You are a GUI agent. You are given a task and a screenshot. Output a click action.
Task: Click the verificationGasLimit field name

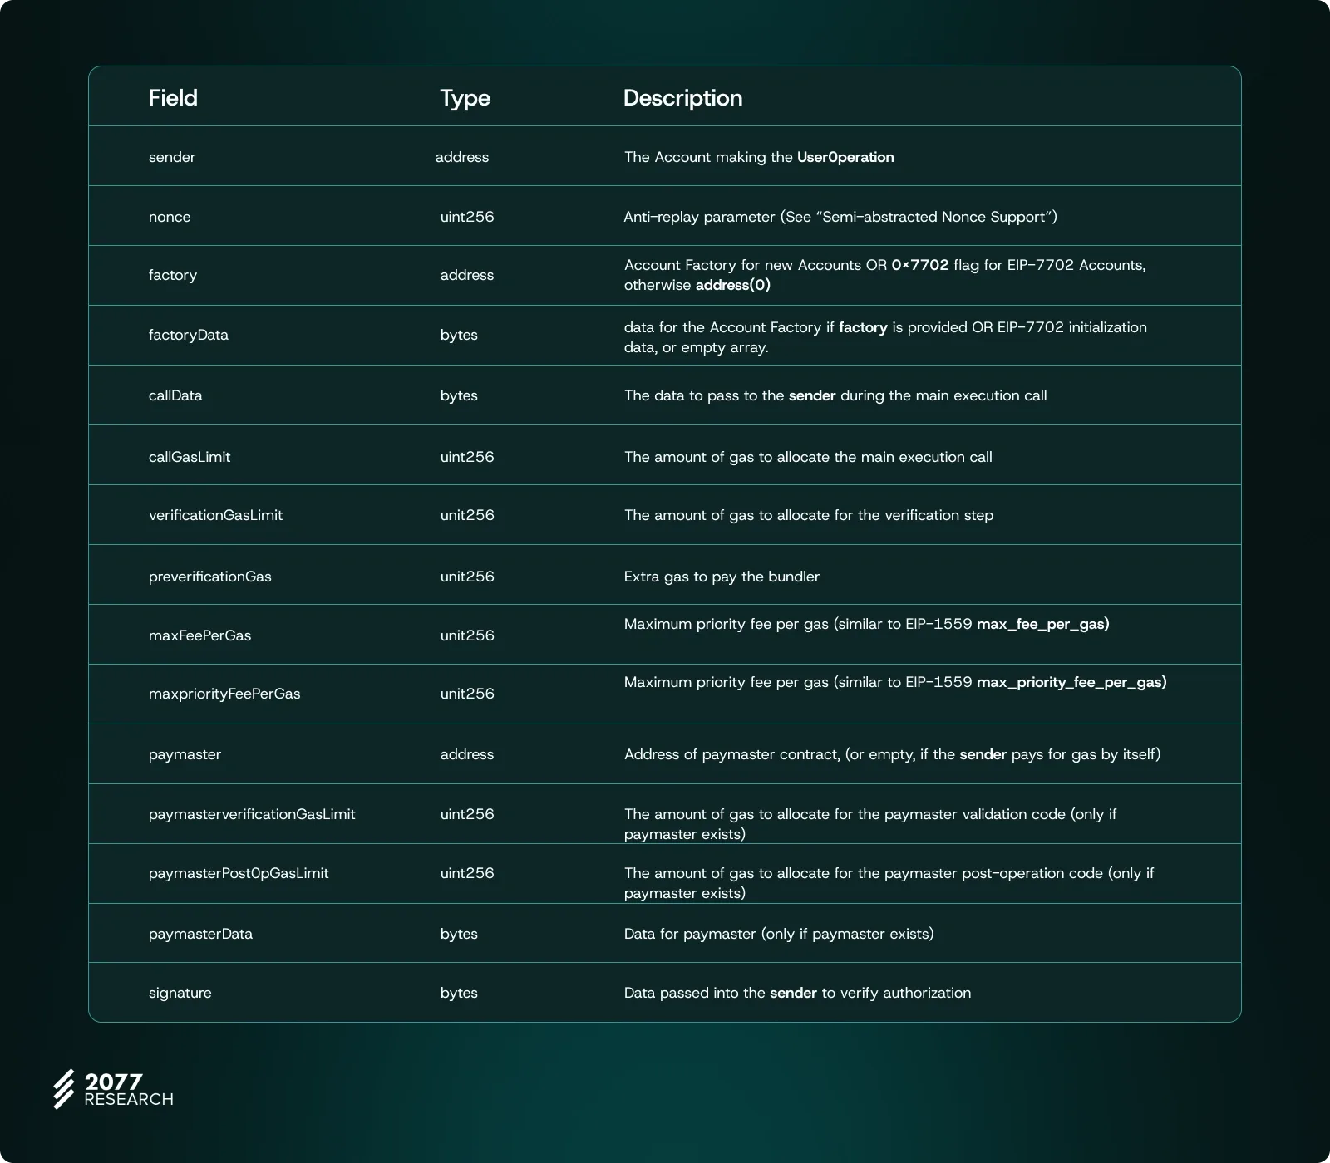[x=215, y=515]
